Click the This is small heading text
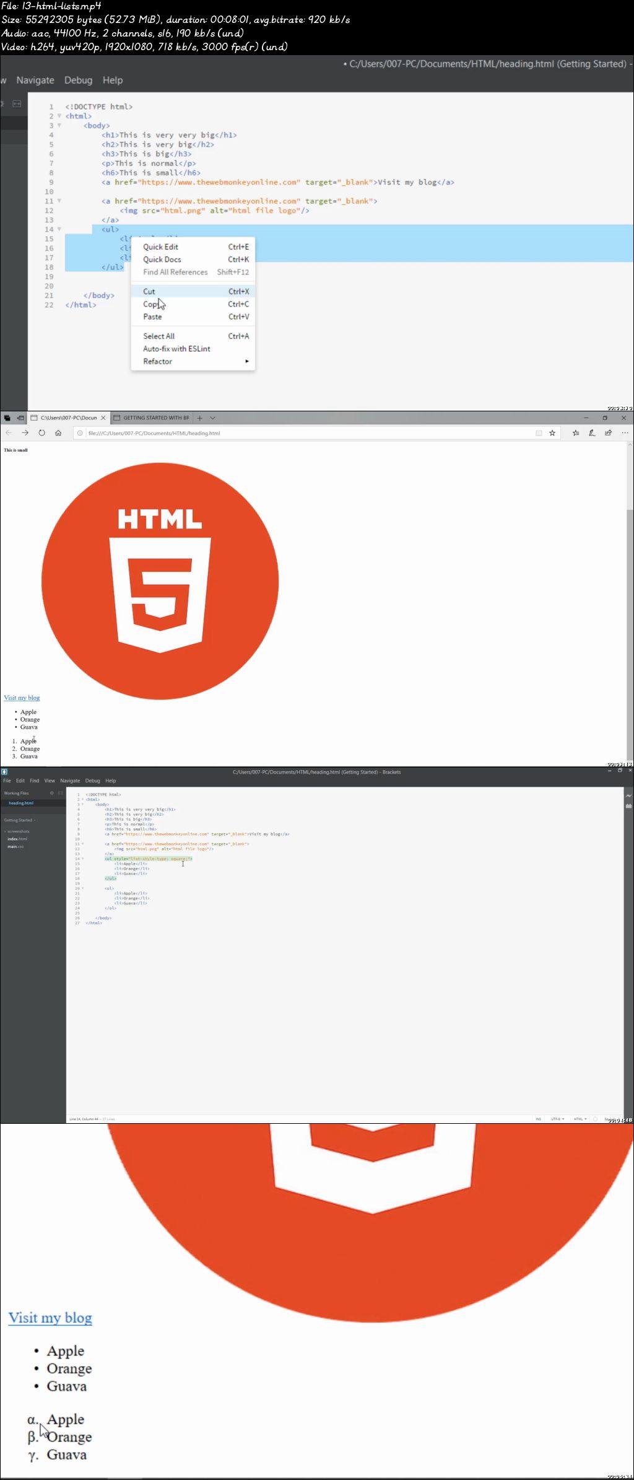 (15, 450)
